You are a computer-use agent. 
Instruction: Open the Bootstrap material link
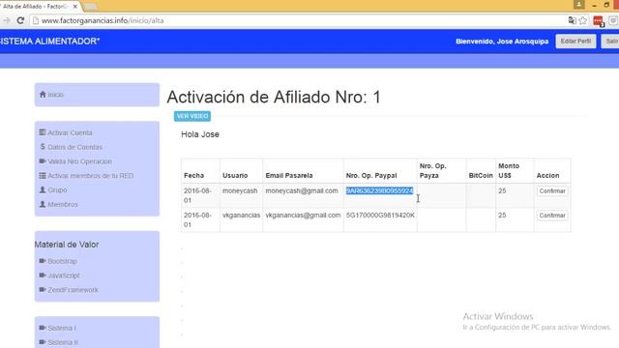point(62,262)
